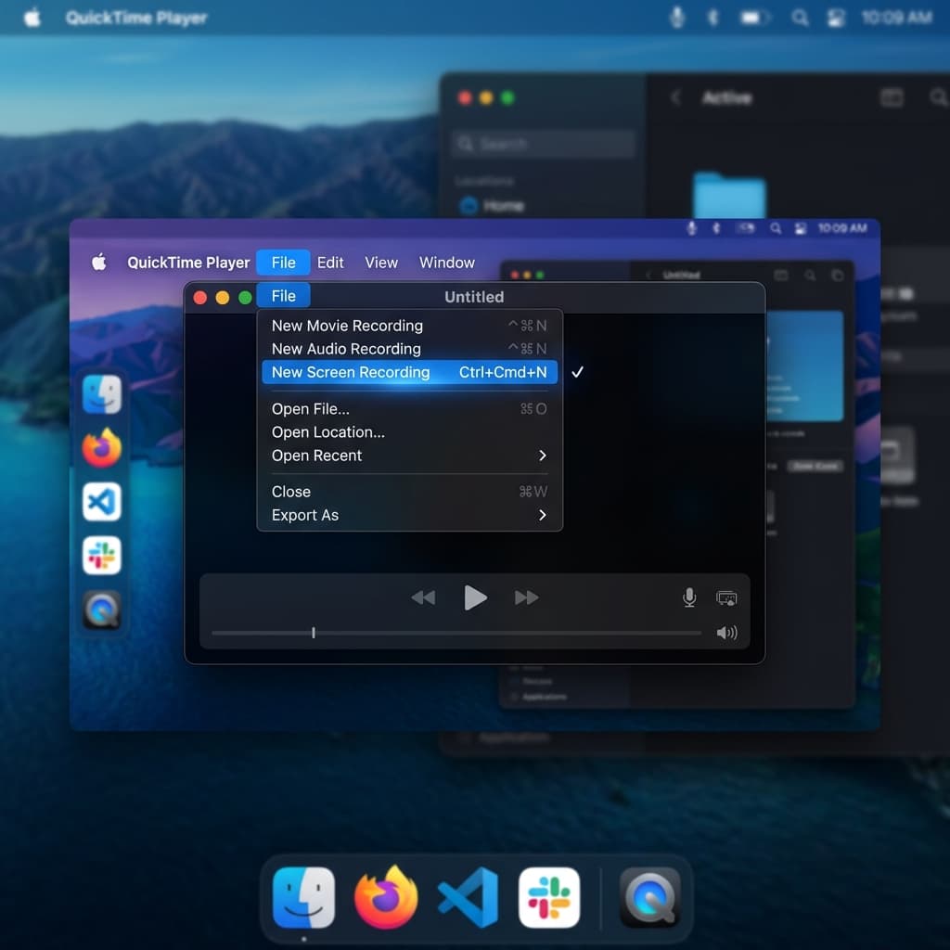Click the volume speaker icon
950x950 pixels.
[x=727, y=632]
